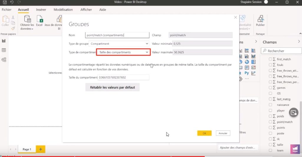This screenshot has width=302, height=157.
Task: Check the taille field
Action: [x=270, y=145]
